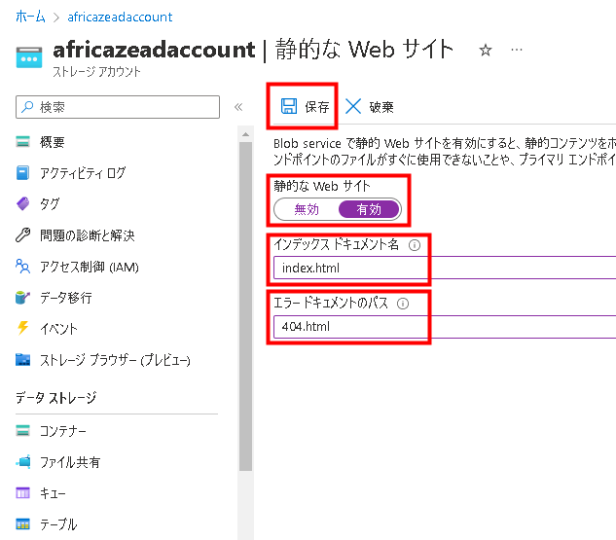Click the storage account icon beside the title
616x540 pixels.
pos(29,57)
